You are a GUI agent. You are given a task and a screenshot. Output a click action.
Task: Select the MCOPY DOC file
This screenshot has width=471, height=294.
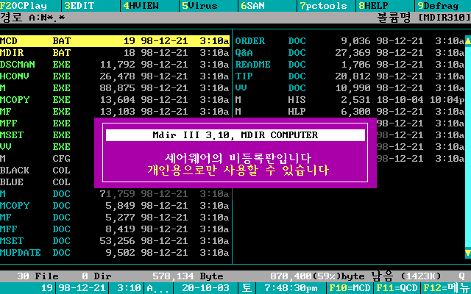pyautogui.click(x=115, y=206)
